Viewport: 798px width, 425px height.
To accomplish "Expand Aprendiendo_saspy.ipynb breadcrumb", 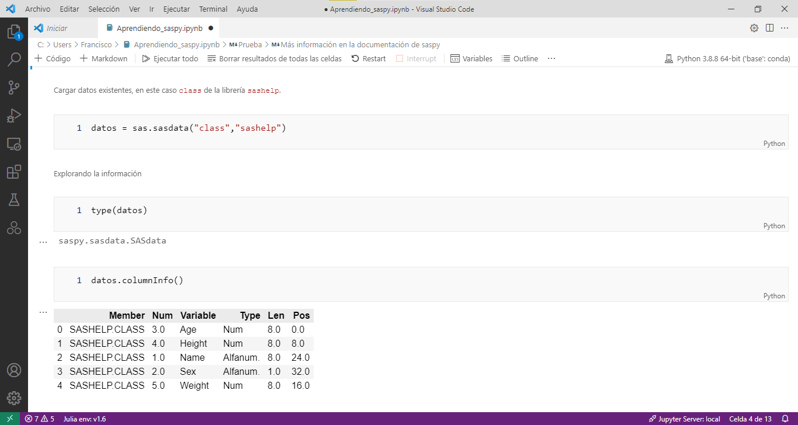I will coord(171,44).
